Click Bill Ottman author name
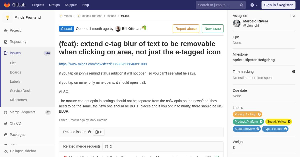The image size is (300, 157). (x=131, y=29)
